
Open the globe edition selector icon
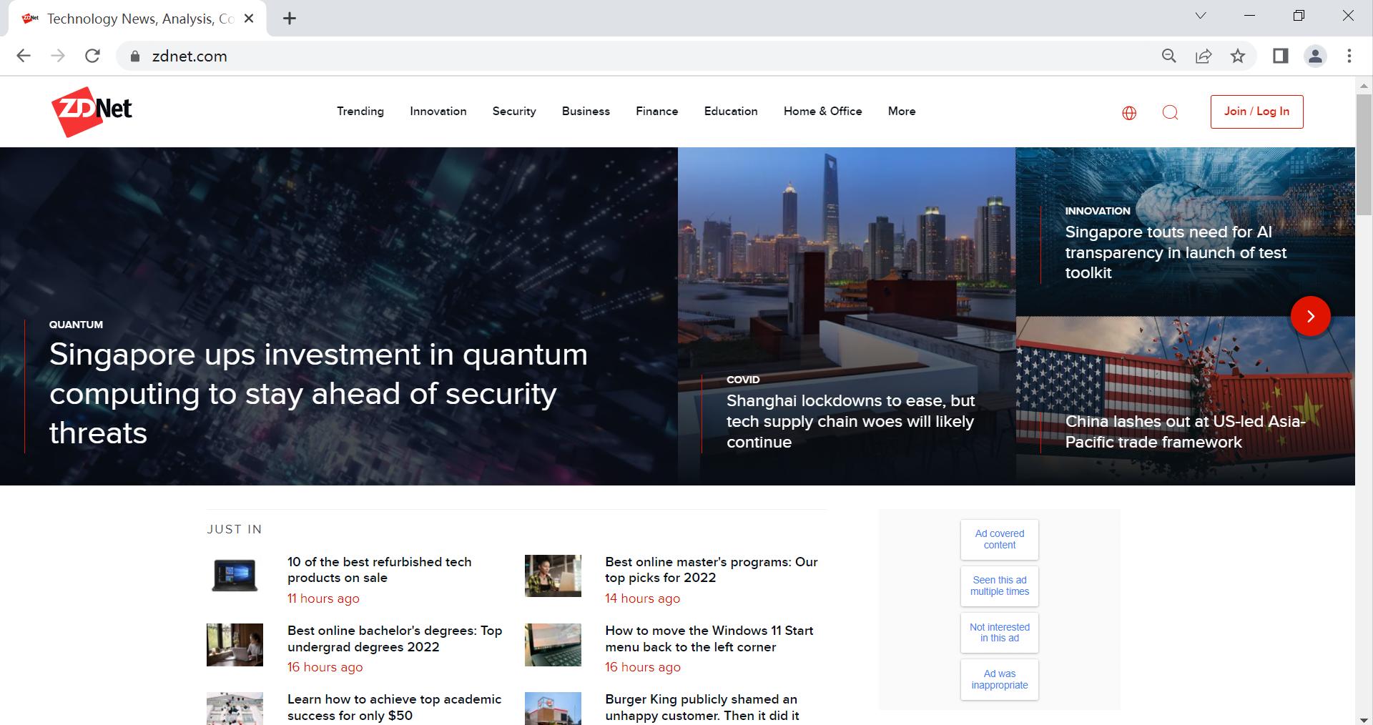(1129, 113)
